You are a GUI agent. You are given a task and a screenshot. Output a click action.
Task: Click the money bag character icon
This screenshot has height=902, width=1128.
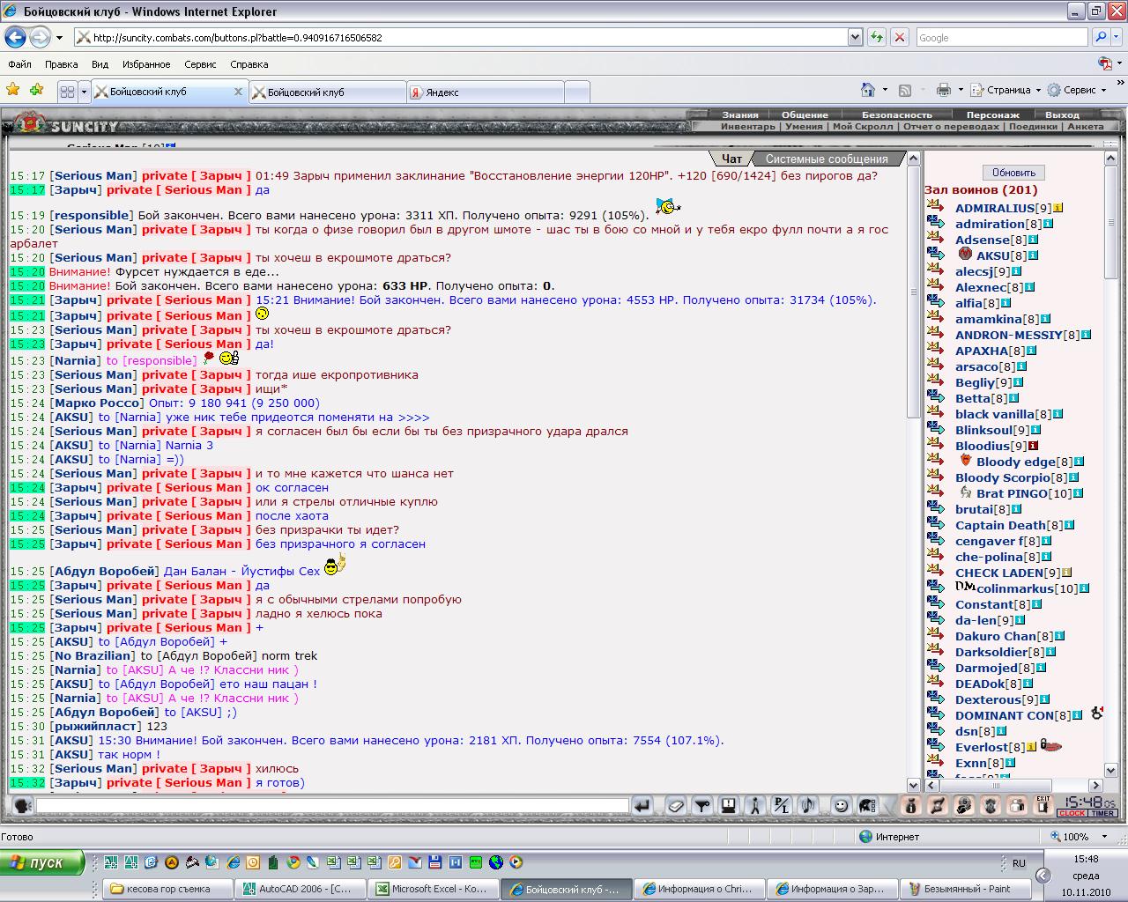pyautogui.click(x=964, y=805)
